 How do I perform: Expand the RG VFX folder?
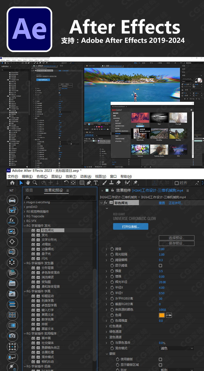(25, 221)
